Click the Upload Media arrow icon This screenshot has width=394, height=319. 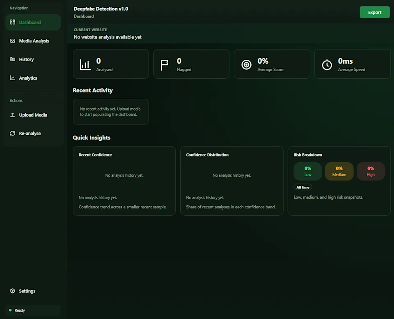tap(12, 115)
